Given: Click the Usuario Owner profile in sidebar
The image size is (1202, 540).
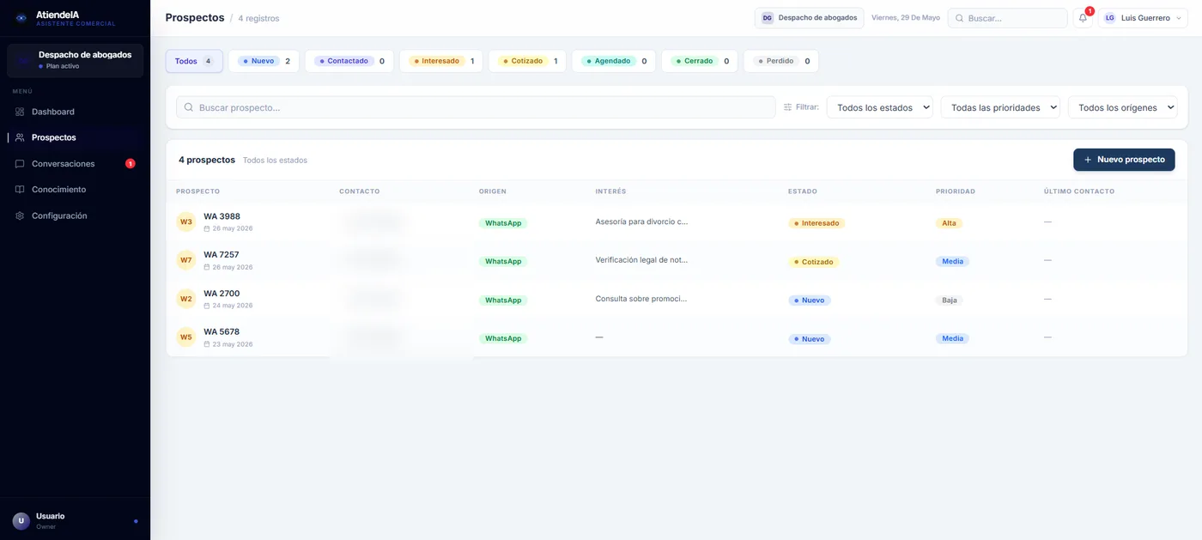Looking at the screenshot, I should point(75,521).
